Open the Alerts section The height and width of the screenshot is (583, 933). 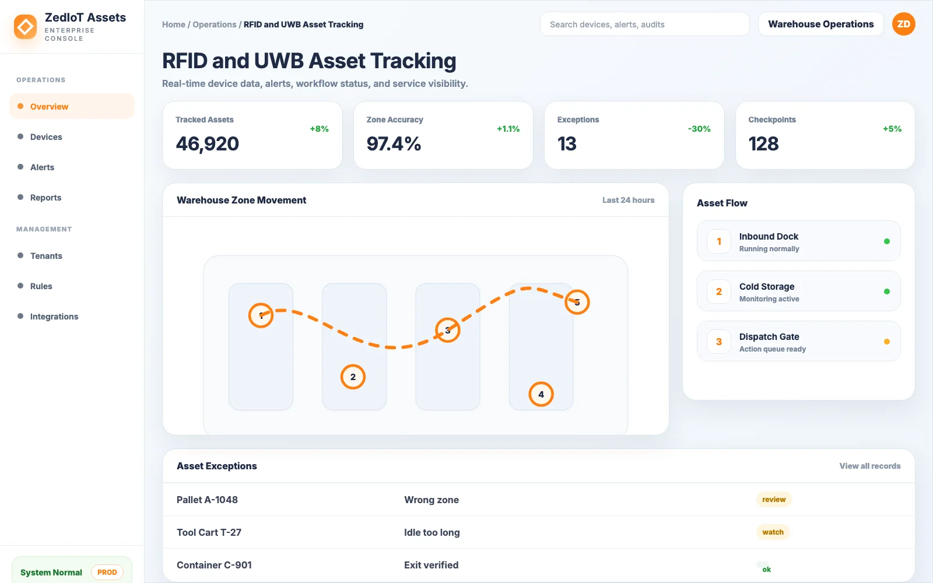72,167
